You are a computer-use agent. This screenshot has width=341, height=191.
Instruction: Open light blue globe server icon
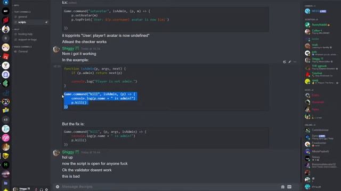coord(6,129)
